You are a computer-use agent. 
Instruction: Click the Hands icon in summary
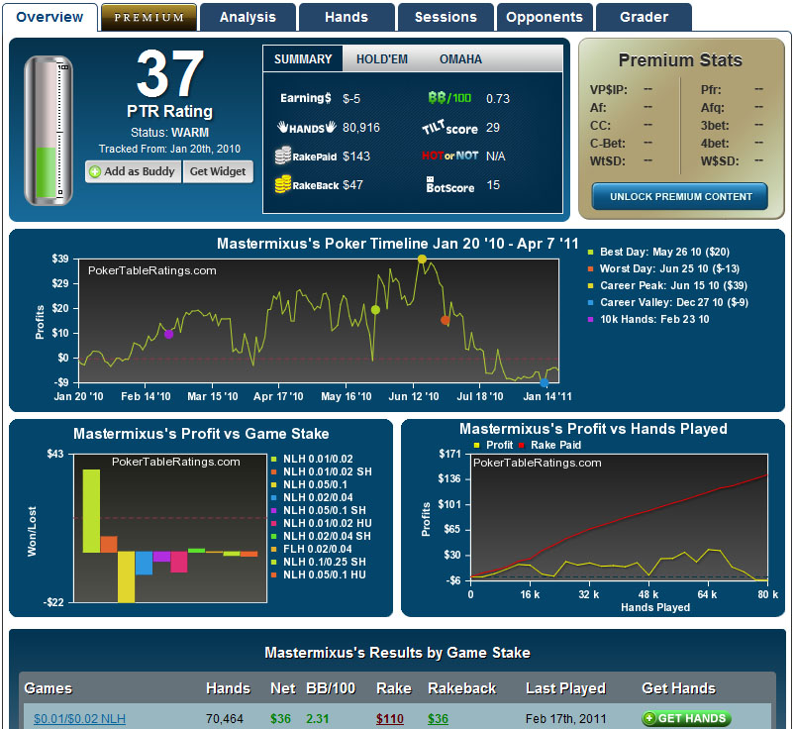click(306, 128)
